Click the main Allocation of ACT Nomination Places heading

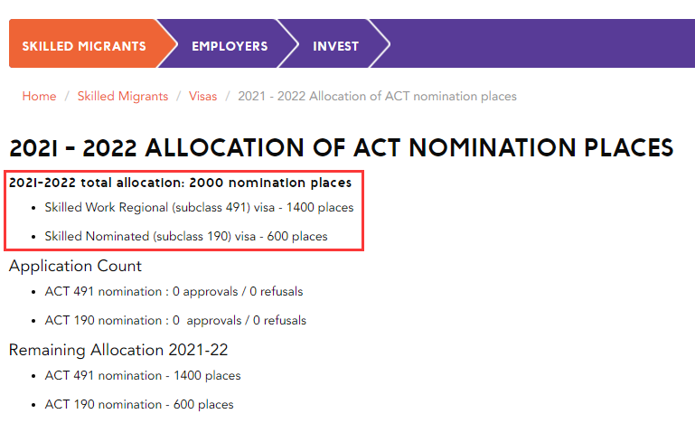pos(341,148)
